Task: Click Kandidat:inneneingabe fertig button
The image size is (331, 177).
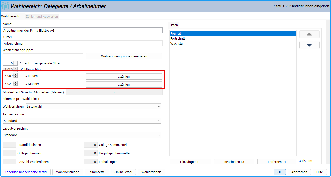Action: (26, 172)
